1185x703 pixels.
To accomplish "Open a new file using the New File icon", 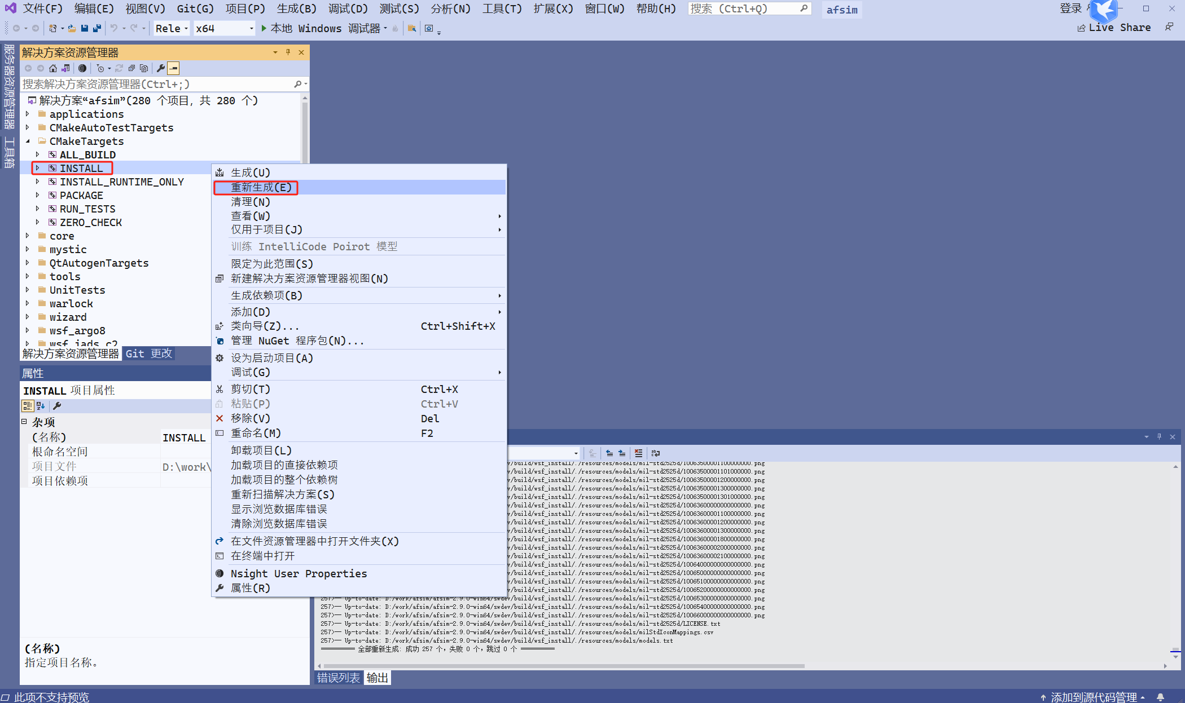I will (x=53, y=28).
